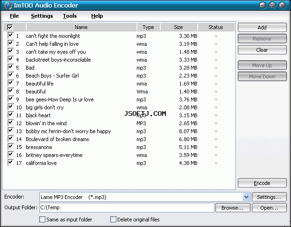Expand the Encoder dropdown arrow
The height and width of the screenshot is (227, 291).
point(246,197)
